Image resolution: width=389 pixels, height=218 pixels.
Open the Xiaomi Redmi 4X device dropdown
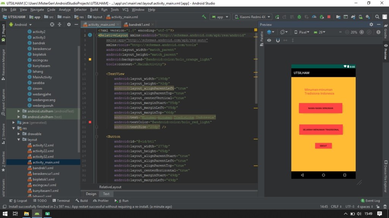[252, 17]
